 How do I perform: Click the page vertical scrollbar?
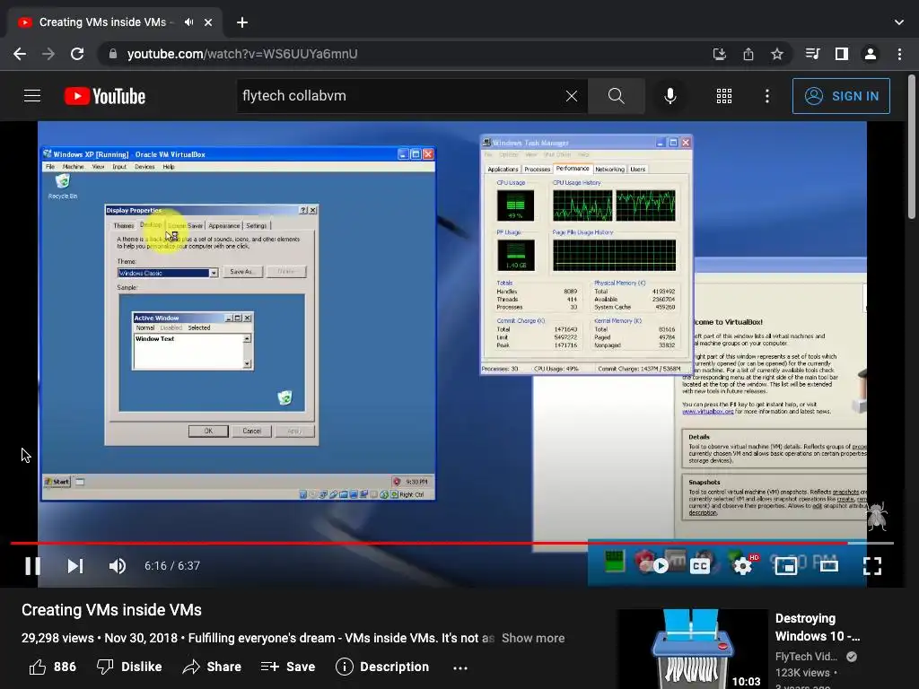pos(912,146)
